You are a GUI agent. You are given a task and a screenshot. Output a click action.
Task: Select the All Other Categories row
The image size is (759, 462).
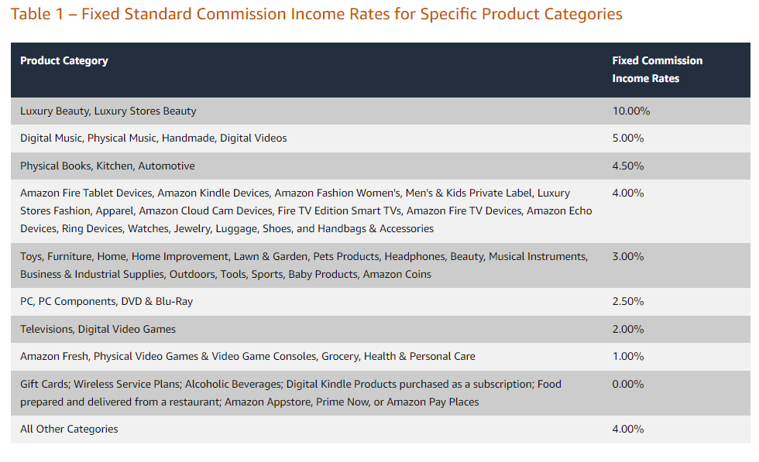pyautogui.click(x=380, y=429)
